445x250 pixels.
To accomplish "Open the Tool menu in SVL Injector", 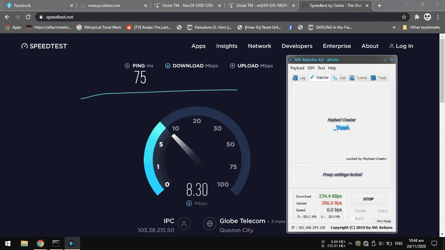I will [321, 68].
